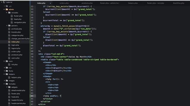
Task: Click line number 70 in the gutter
Action: (x=32, y=57)
